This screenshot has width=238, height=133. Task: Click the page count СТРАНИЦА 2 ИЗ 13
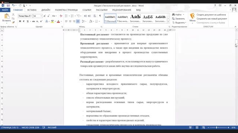pyautogui.click(x=10, y=127)
